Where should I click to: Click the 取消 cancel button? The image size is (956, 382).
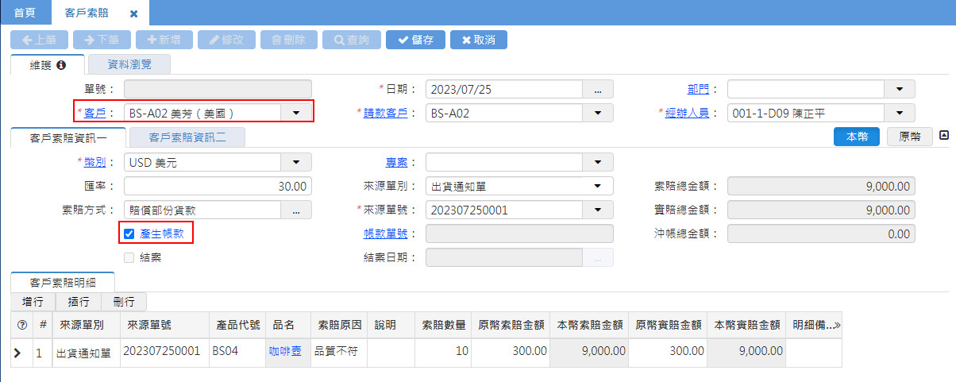coord(478,40)
